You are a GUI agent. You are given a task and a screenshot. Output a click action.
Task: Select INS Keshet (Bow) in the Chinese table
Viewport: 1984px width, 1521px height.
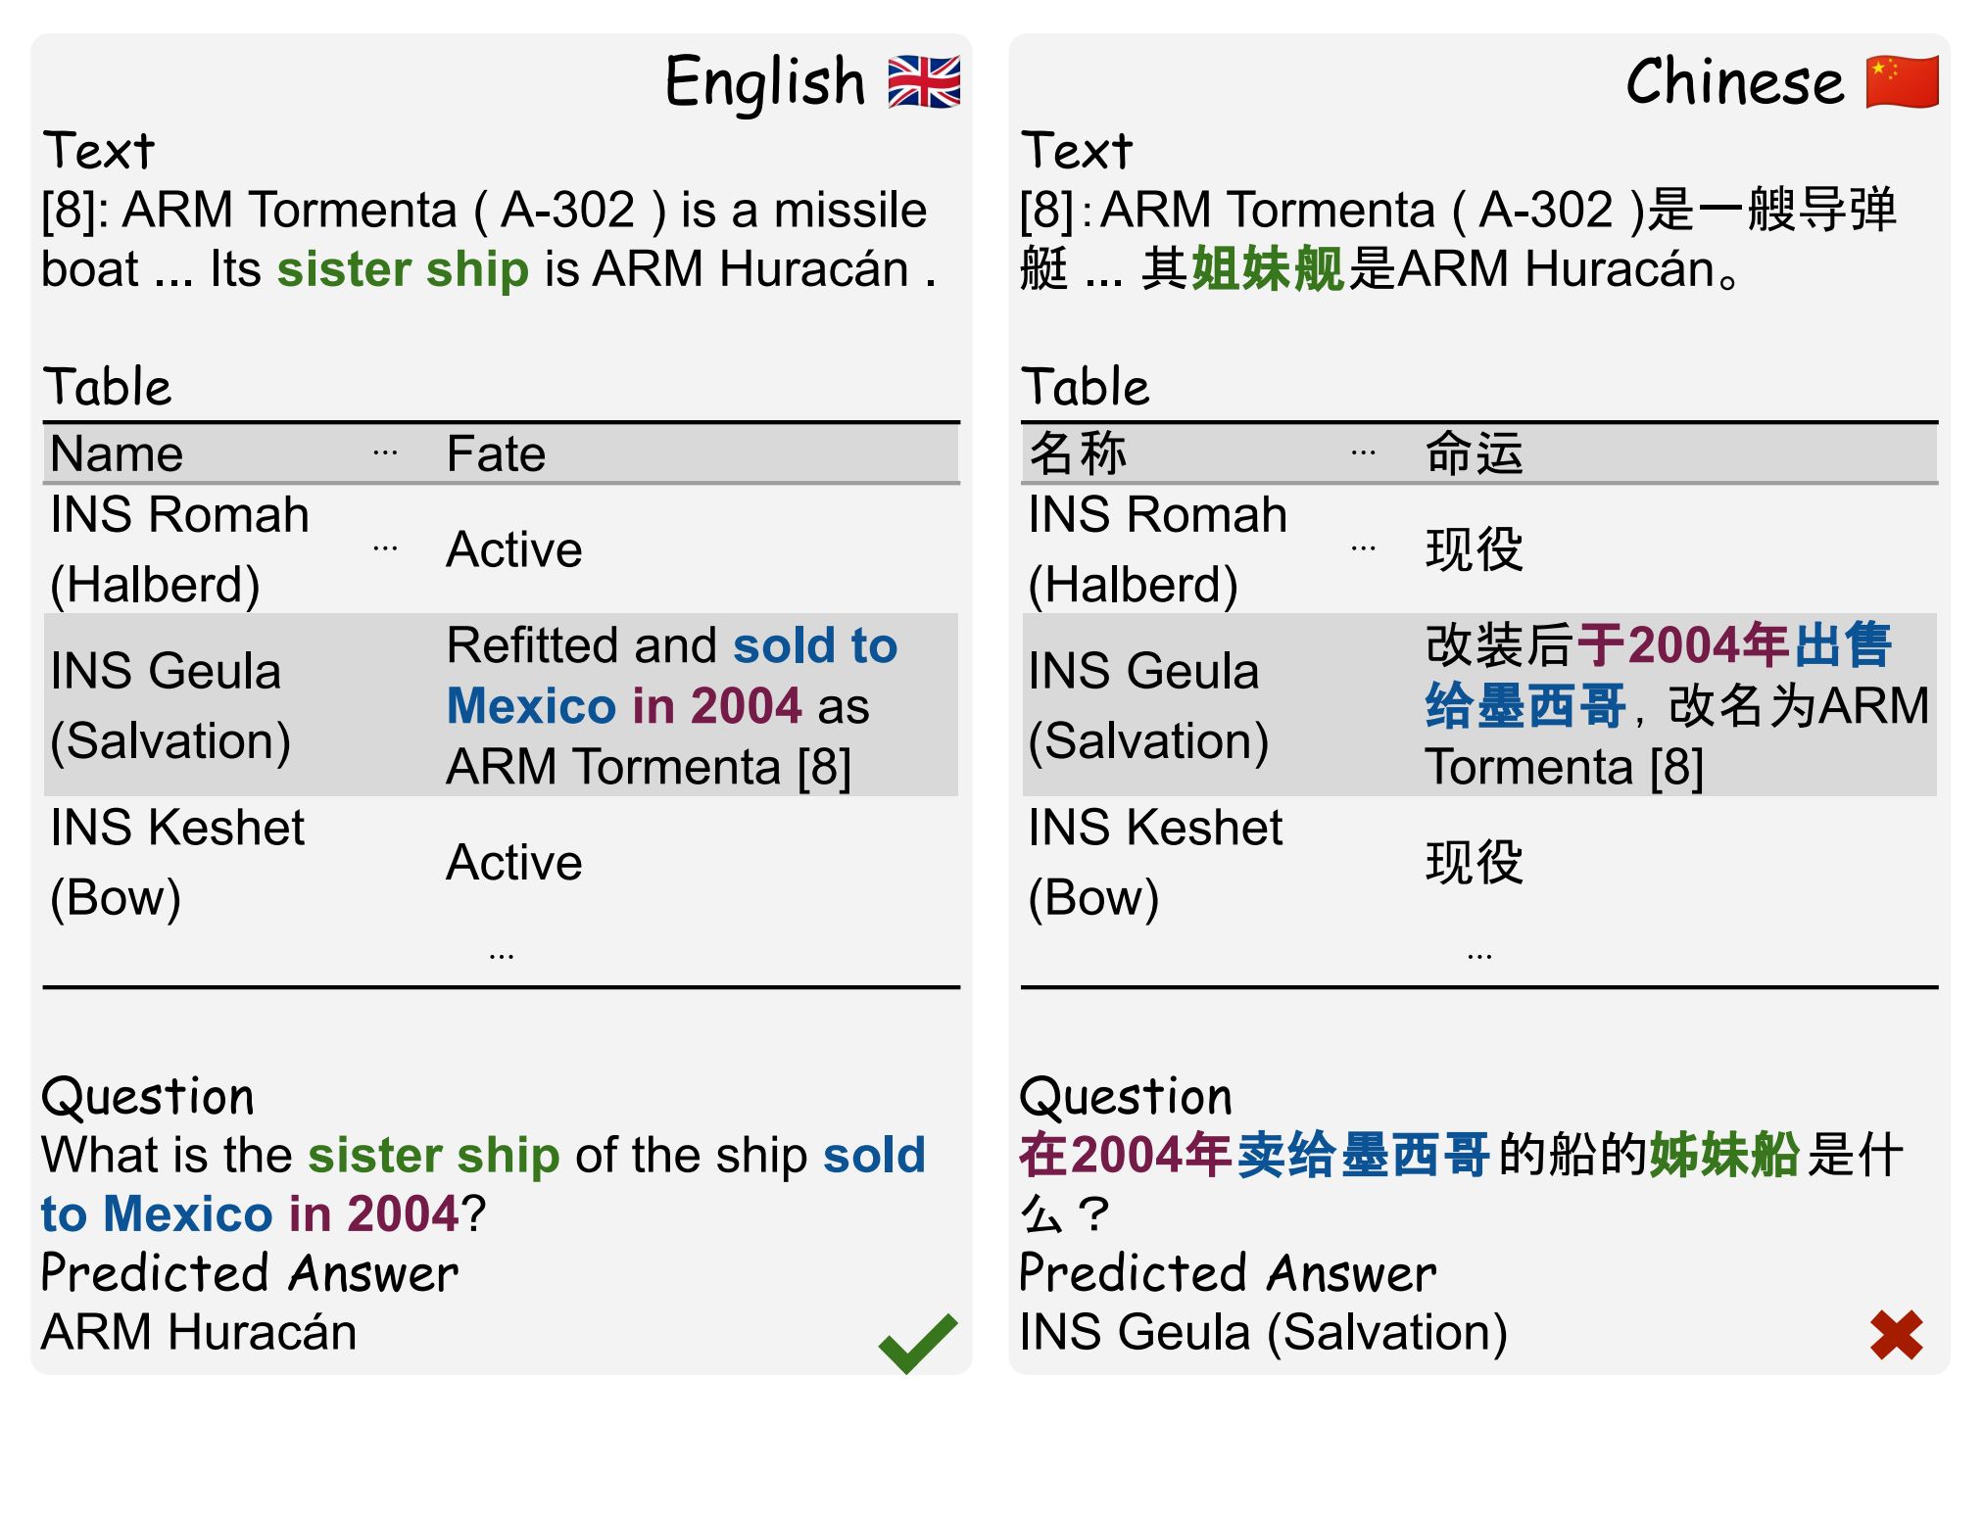point(1155,863)
